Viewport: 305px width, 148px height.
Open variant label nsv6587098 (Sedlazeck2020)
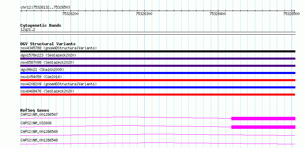47,62
